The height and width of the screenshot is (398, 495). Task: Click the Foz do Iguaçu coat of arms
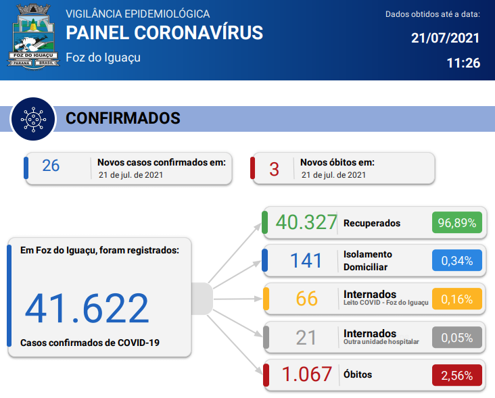(x=33, y=37)
